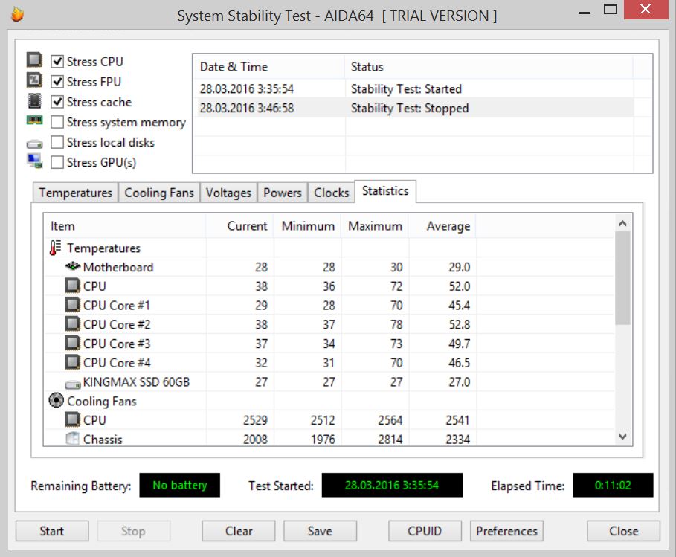Click the CPU fan average value 2541
This screenshot has height=557, width=676.
458,420
